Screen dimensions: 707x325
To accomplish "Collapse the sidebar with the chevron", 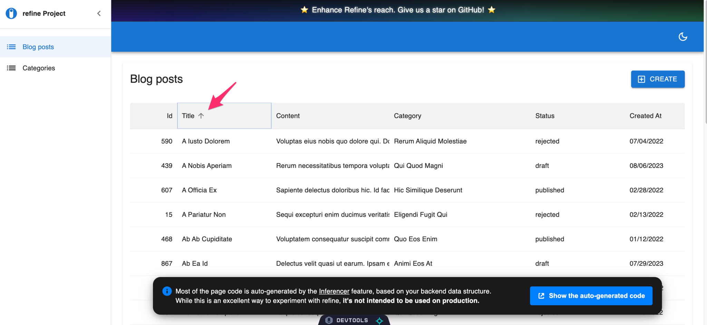I will (x=99, y=13).
